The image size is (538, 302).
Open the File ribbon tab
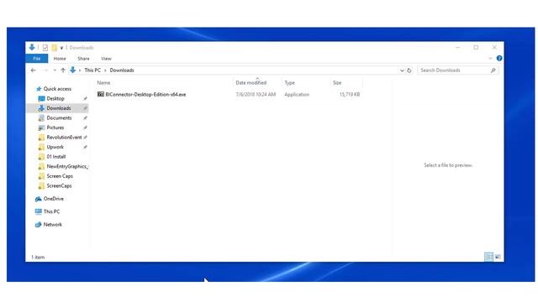pos(37,59)
